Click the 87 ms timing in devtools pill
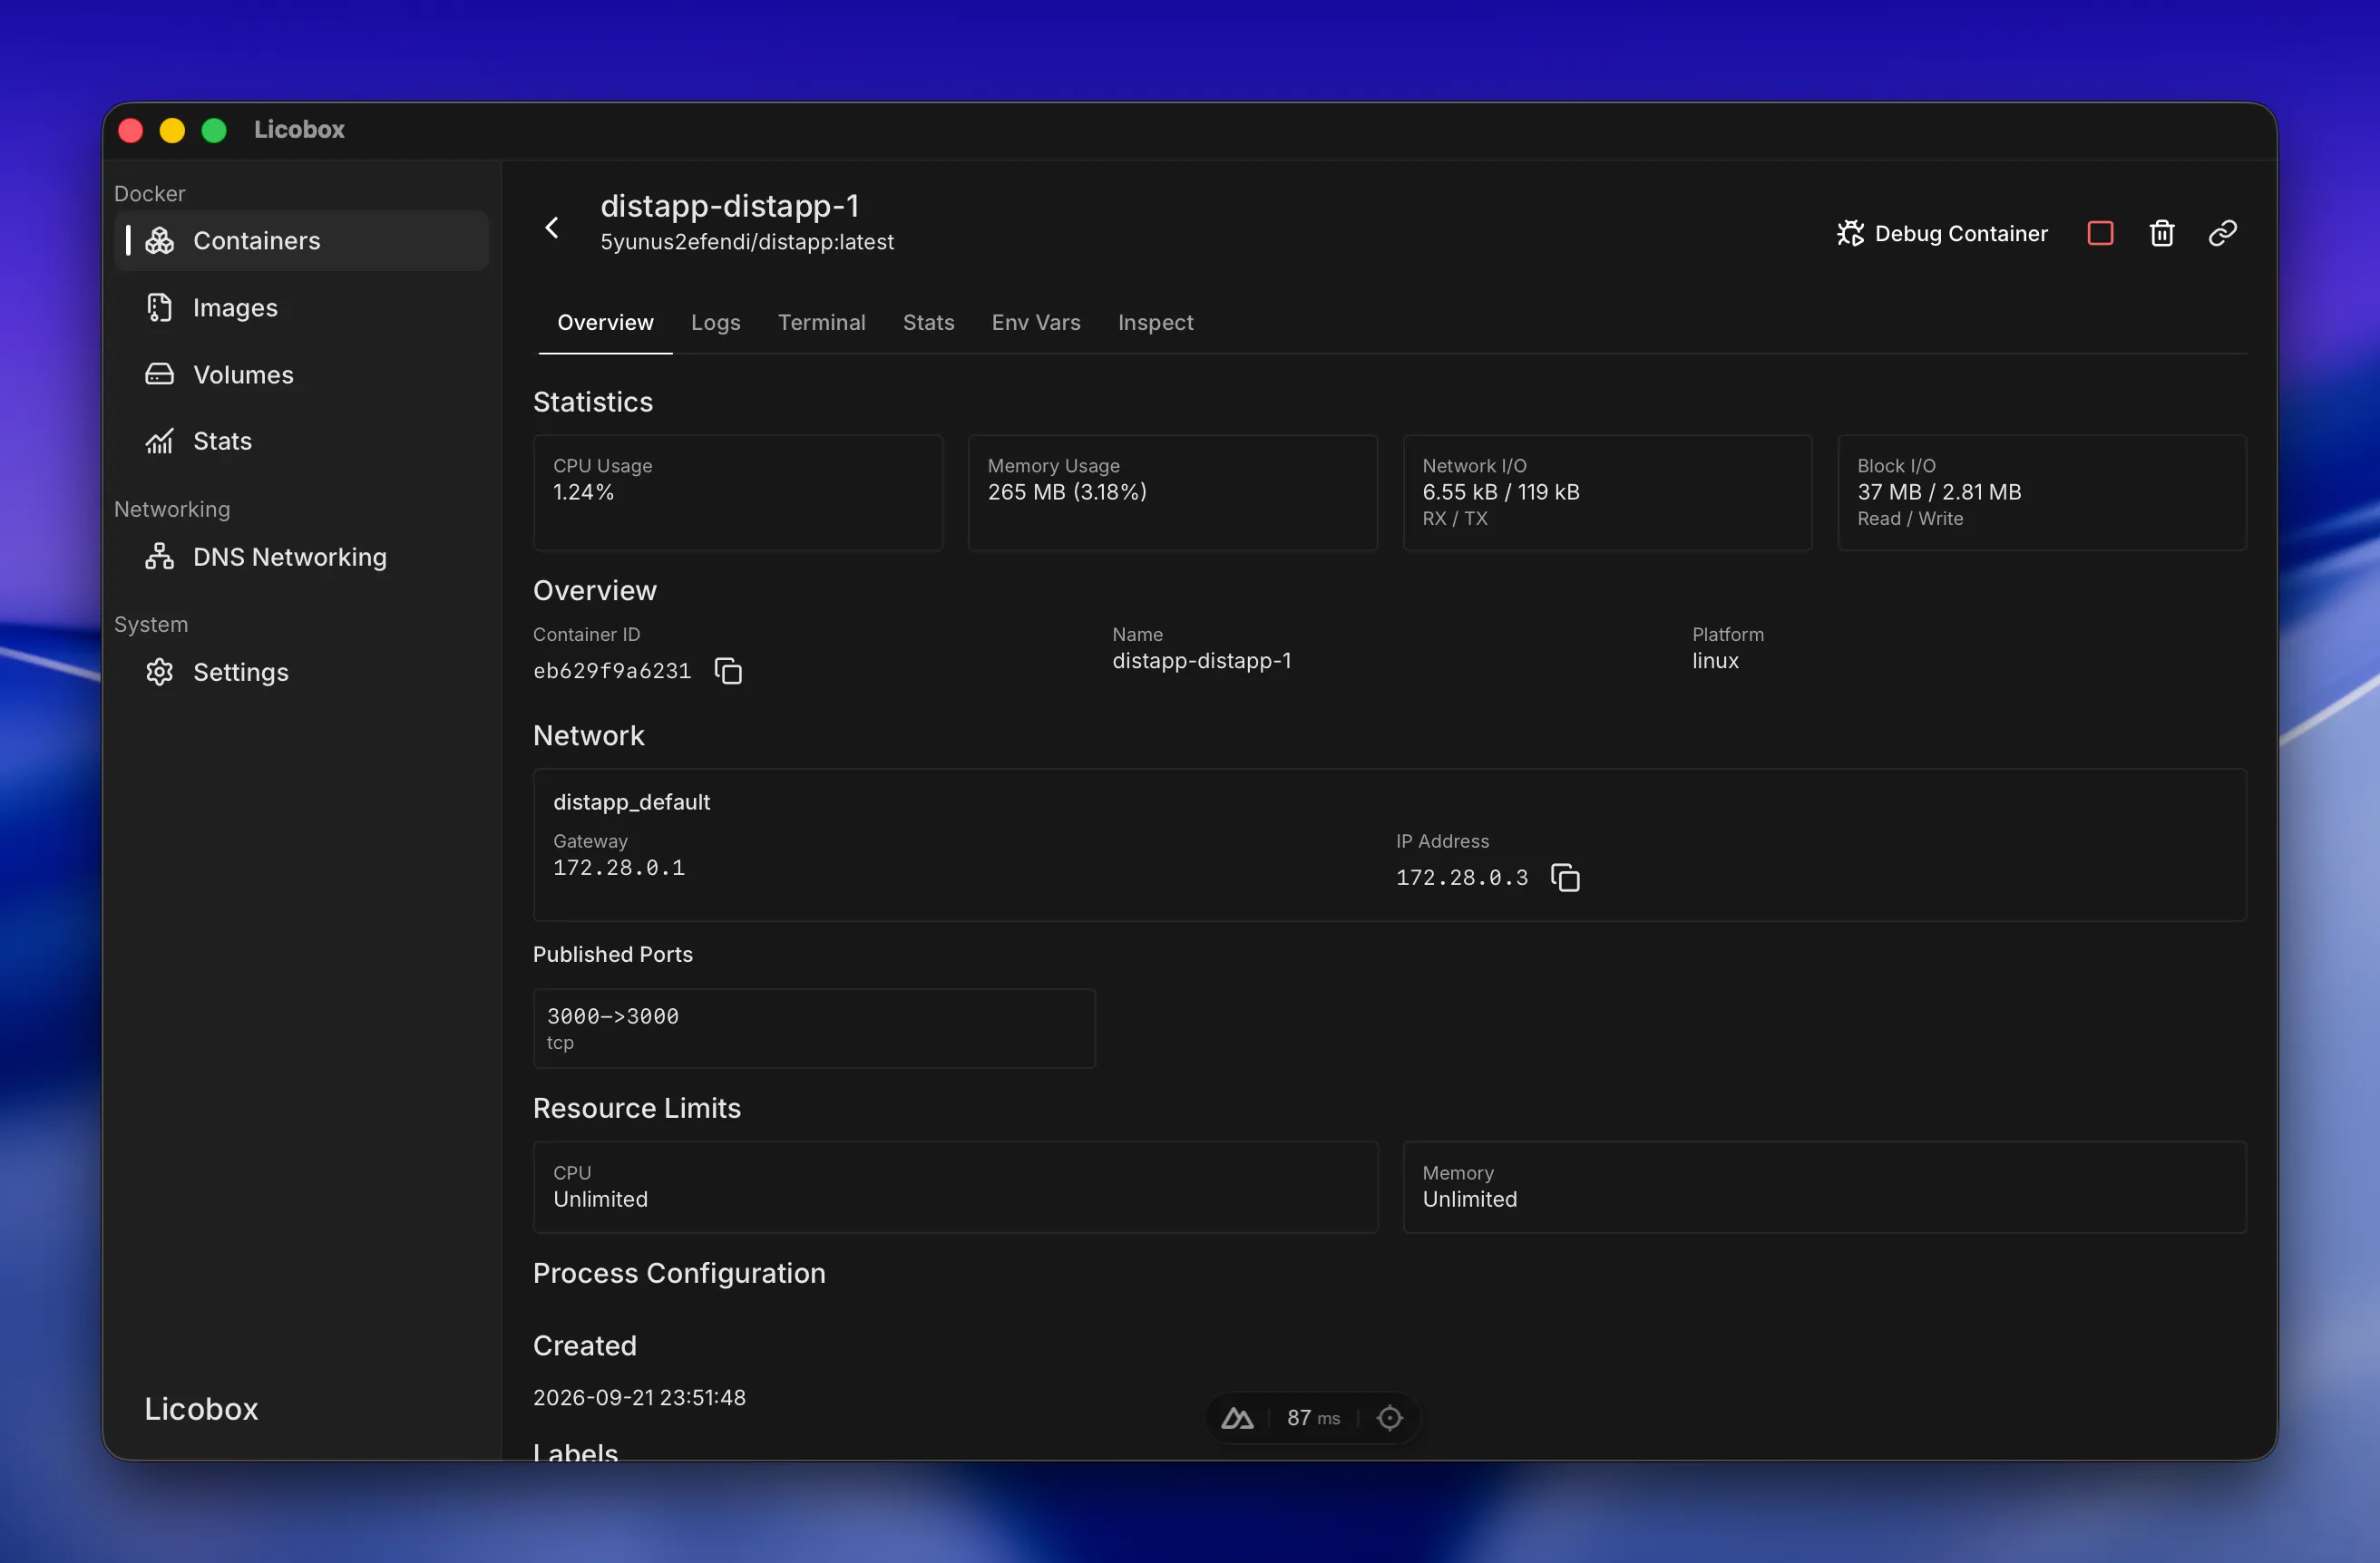 1313,1418
